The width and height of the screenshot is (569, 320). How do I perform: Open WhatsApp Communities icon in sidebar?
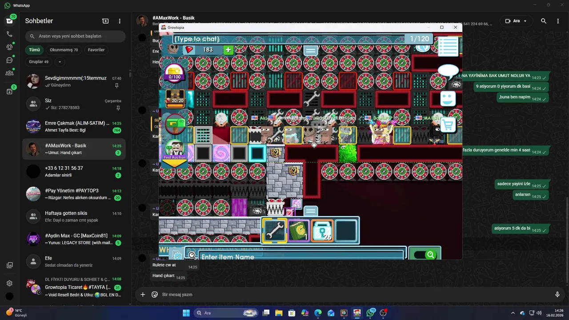click(x=9, y=73)
